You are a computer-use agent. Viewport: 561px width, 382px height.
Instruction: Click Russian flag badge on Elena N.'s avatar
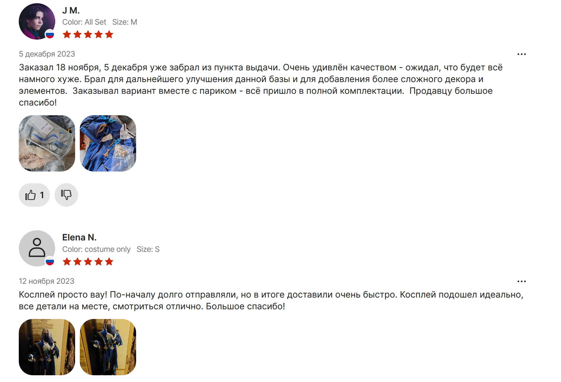[x=50, y=262]
